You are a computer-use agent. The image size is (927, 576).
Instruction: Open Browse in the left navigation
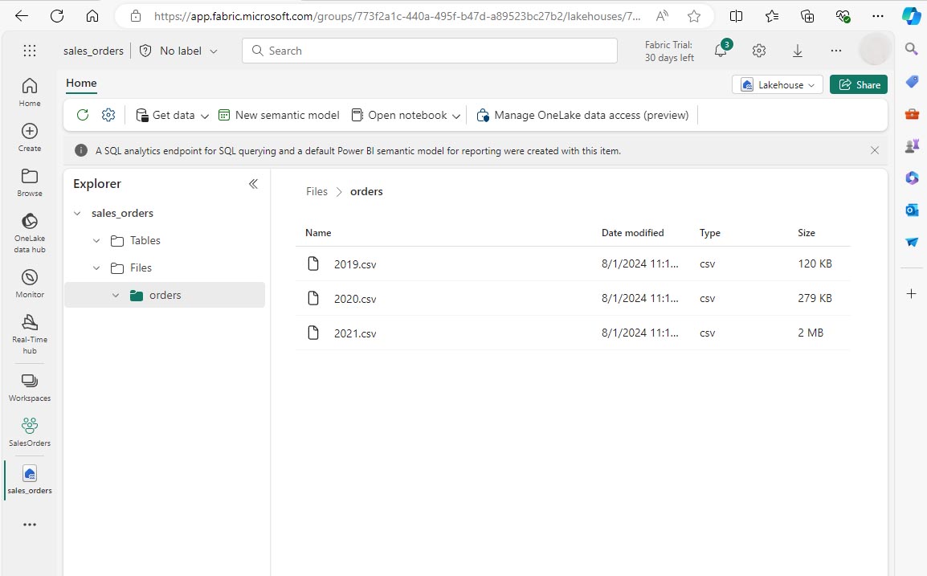point(30,182)
